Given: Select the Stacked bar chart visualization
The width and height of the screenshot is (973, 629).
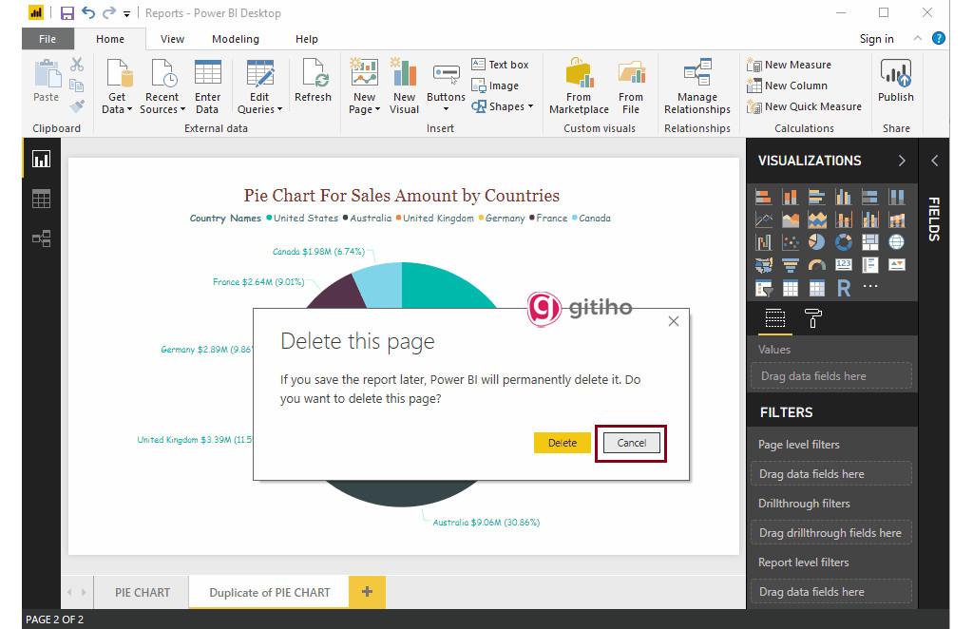Looking at the screenshot, I should [x=763, y=198].
